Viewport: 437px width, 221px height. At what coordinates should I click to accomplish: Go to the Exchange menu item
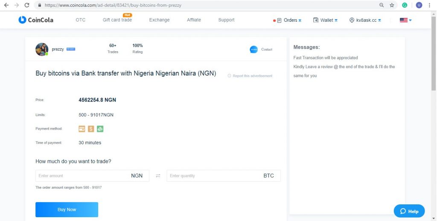[x=159, y=20]
